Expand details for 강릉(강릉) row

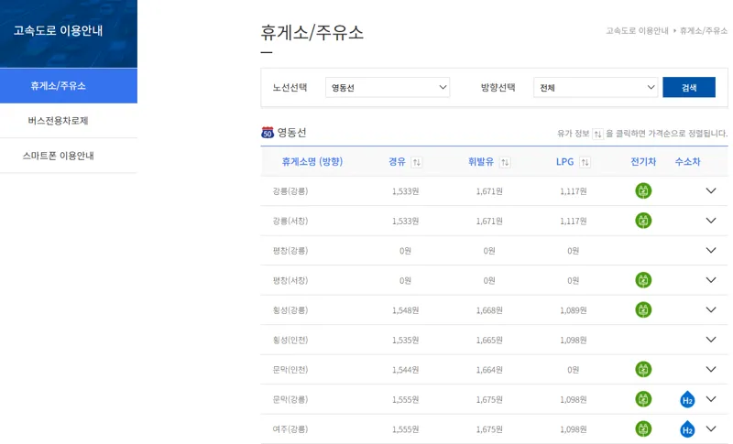711,191
